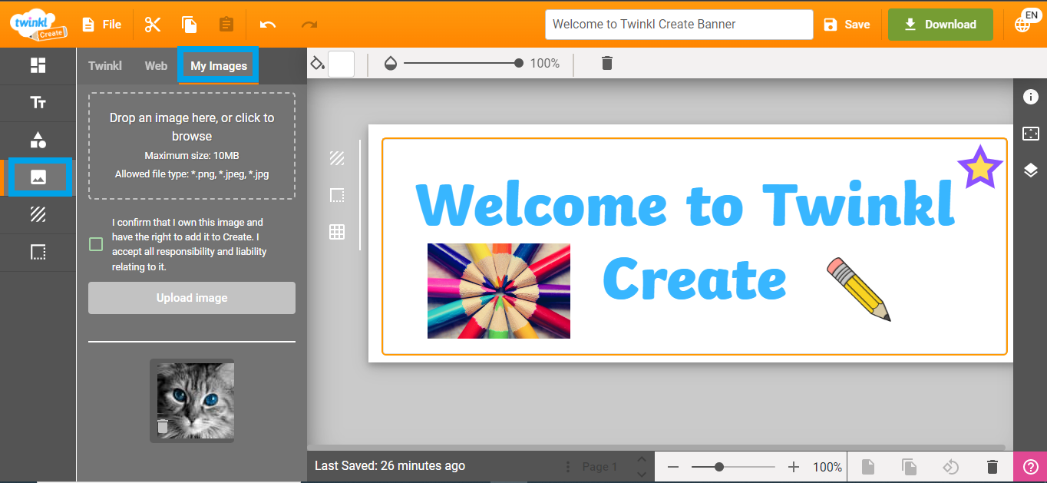Open the Layers panel on the right

(1032, 170)
